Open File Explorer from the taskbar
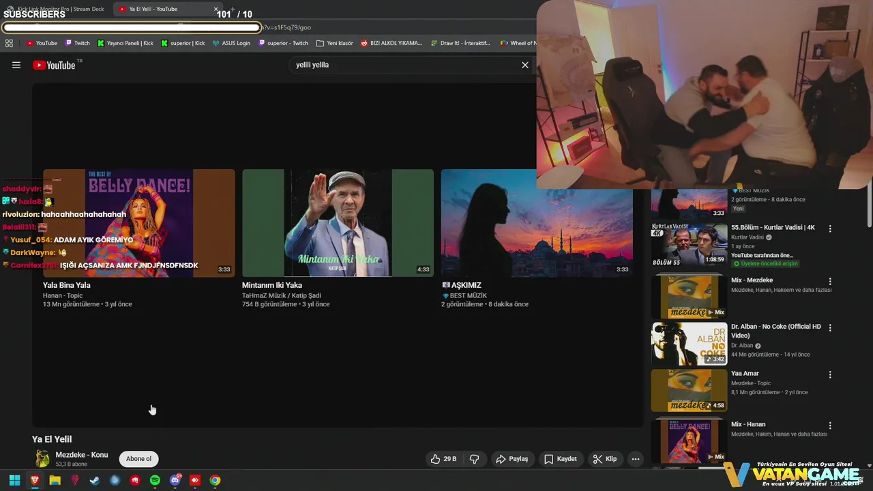Image resolution: width=873 pixels, height=491 pixels. (x=55, y=480)
